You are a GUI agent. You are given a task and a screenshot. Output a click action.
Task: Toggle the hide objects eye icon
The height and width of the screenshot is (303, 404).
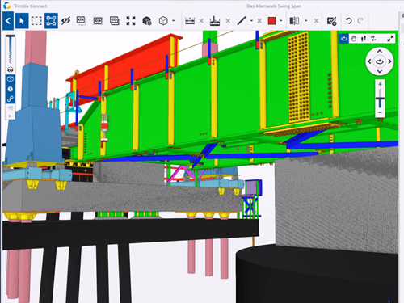tap(65, 21)
